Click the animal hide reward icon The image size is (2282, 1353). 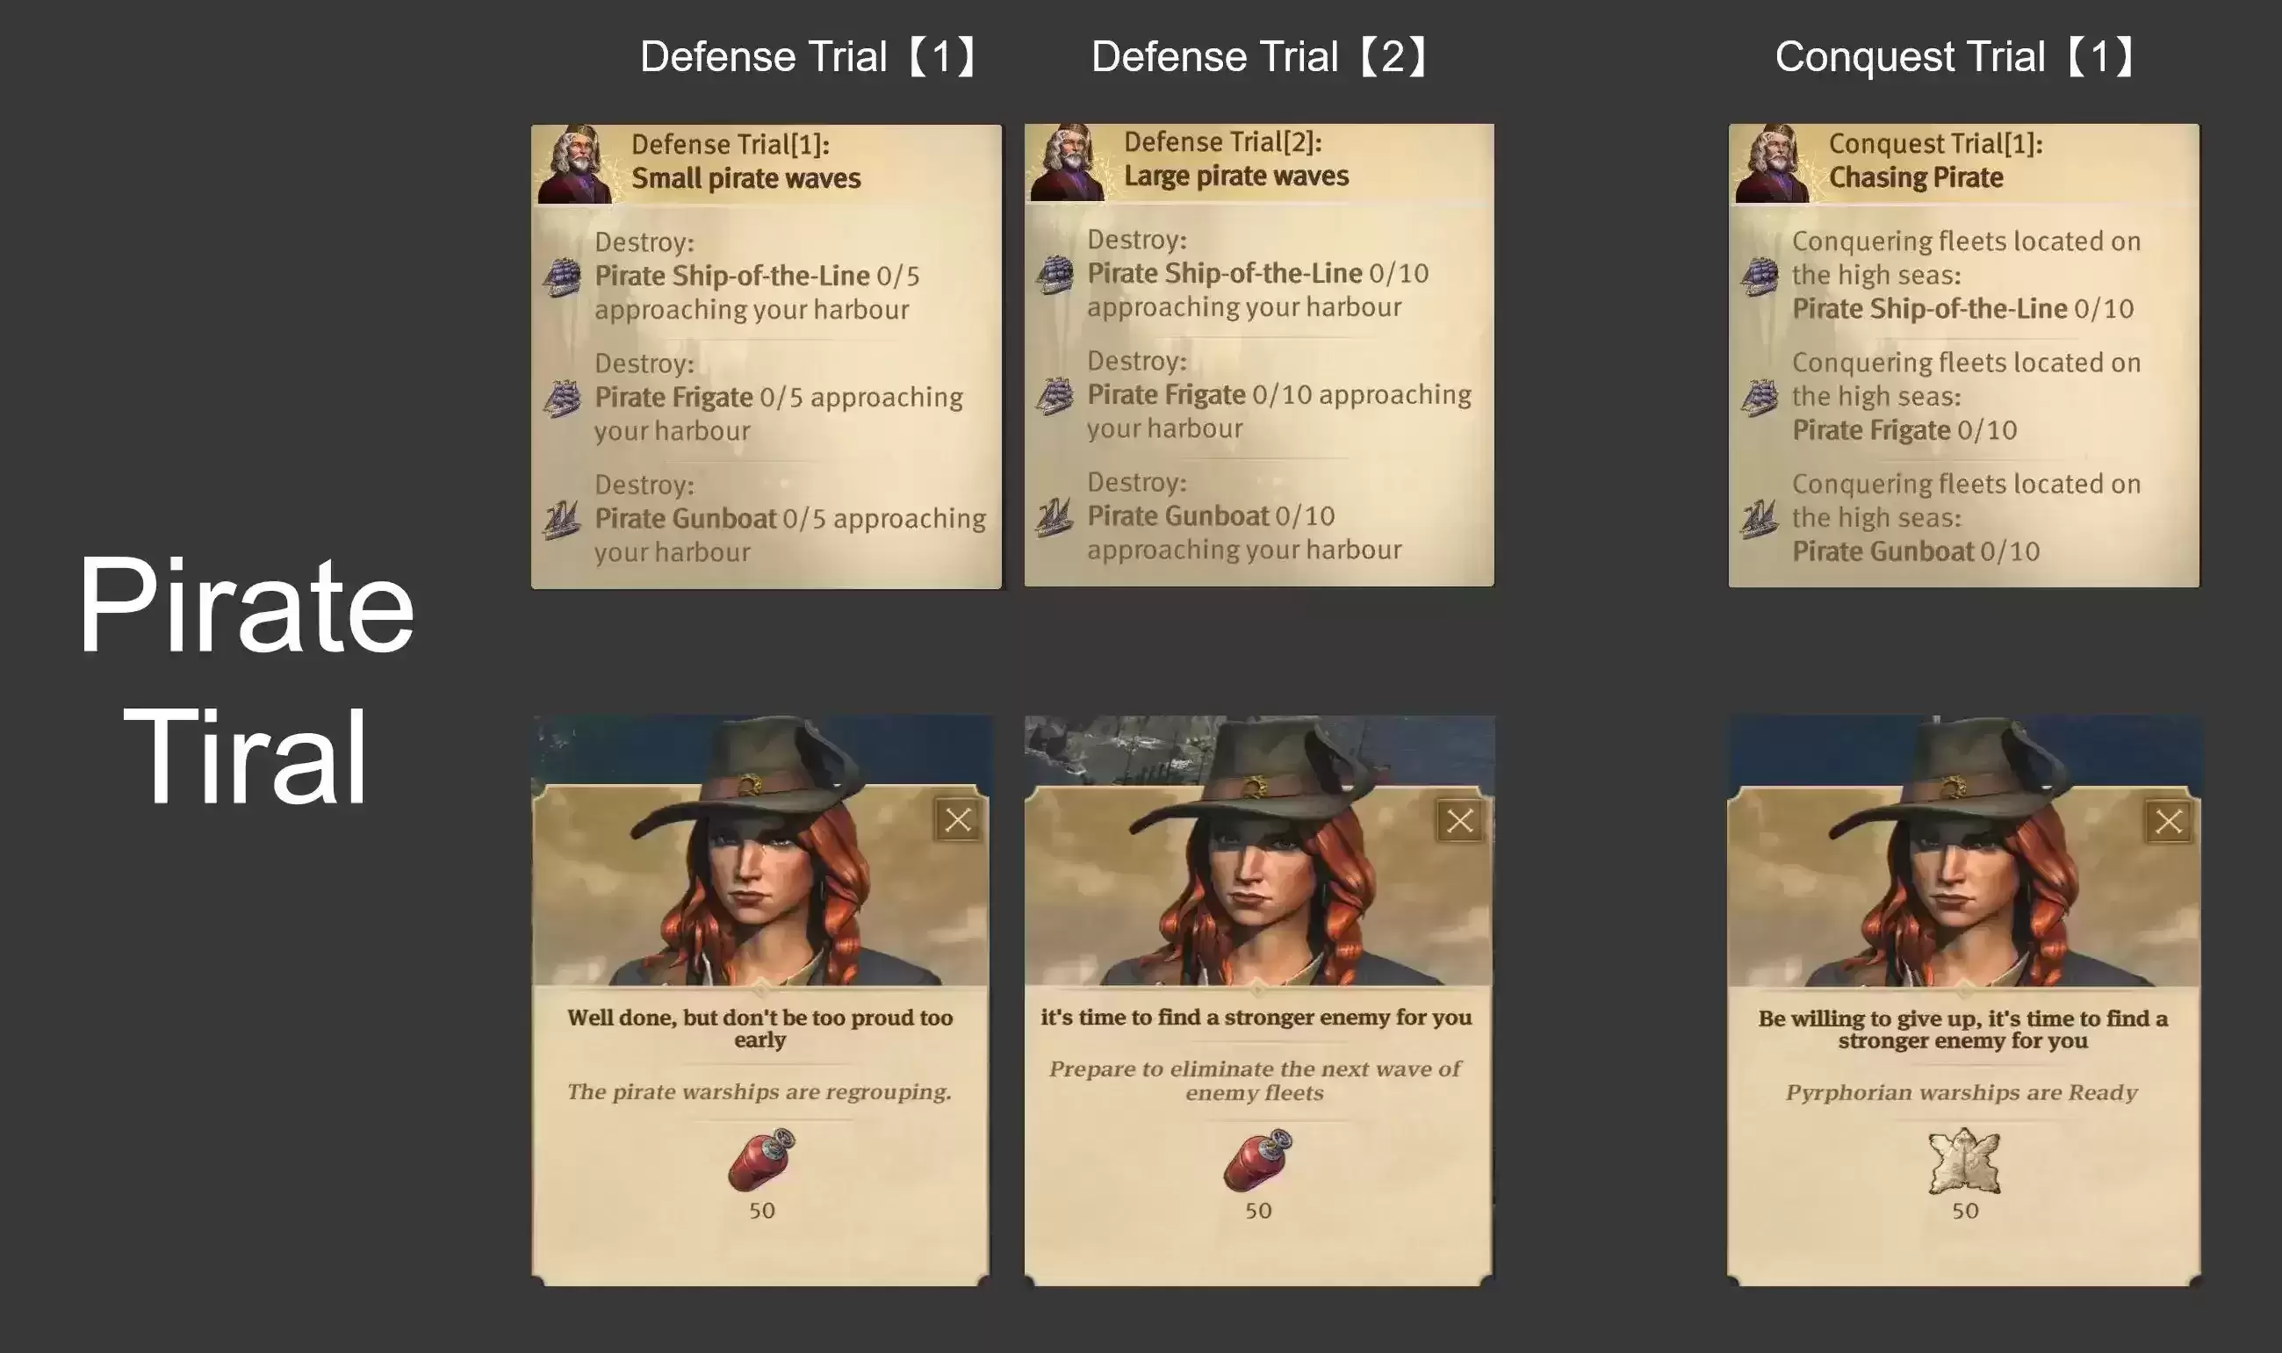[x=1964, y=1161]
